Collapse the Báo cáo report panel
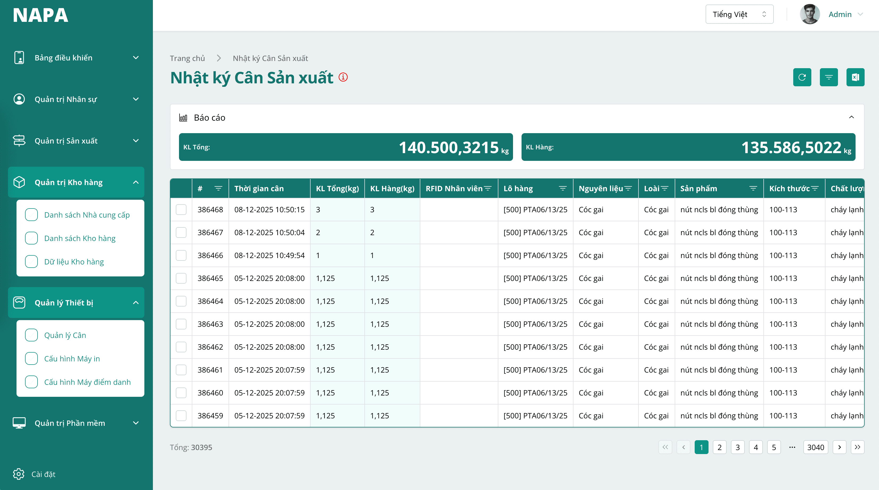 point(851,117)
